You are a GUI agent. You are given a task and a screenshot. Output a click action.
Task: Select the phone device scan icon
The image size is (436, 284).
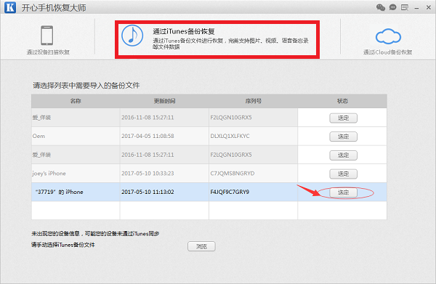pos(47,36)
